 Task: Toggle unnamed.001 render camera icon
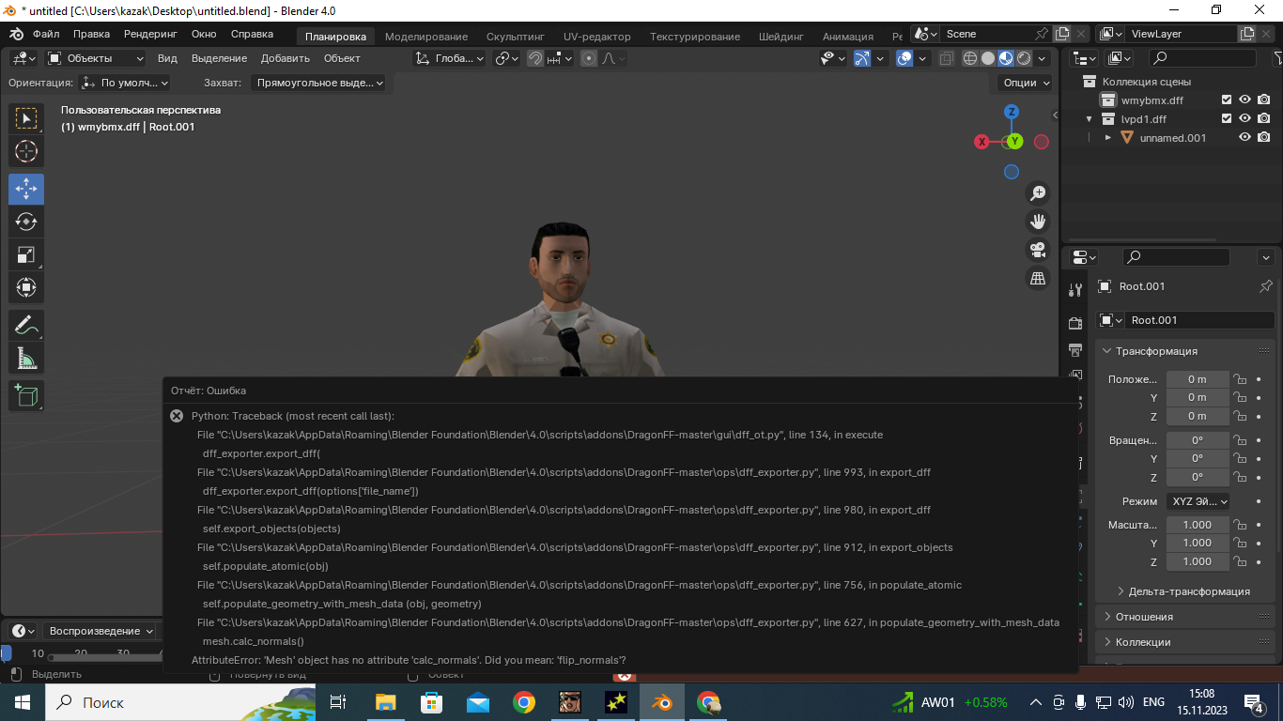coord(1264,138)
